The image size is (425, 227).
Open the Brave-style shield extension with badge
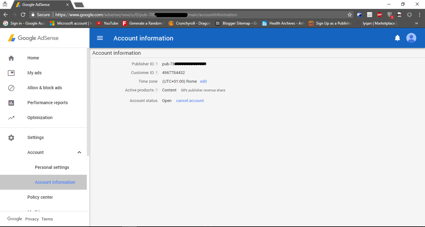click(x=390, y=15)
